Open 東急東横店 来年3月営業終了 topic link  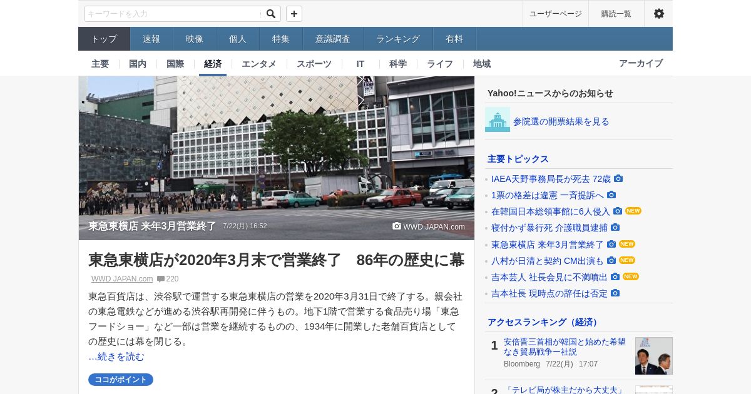(x=548, y=244)
